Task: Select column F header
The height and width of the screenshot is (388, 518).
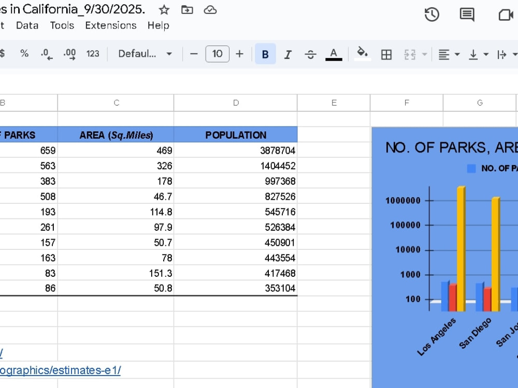Action: 407,102
